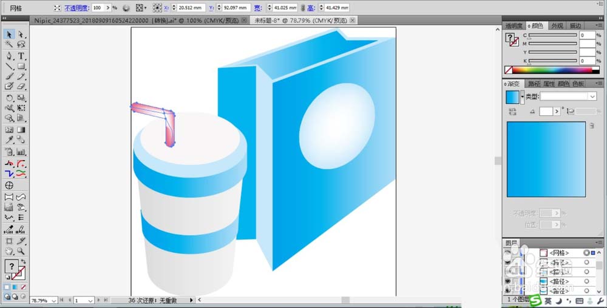Viewport: 607px width, 308px height.
Task: Select the Lasso tool
Action: pyautogui.click(x=21, y=44)
